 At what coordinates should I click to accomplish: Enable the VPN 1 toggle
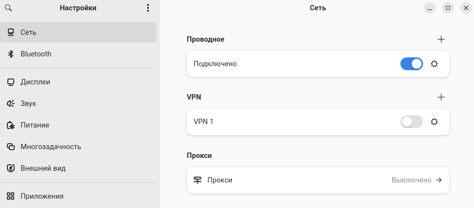tap(411, 122)
